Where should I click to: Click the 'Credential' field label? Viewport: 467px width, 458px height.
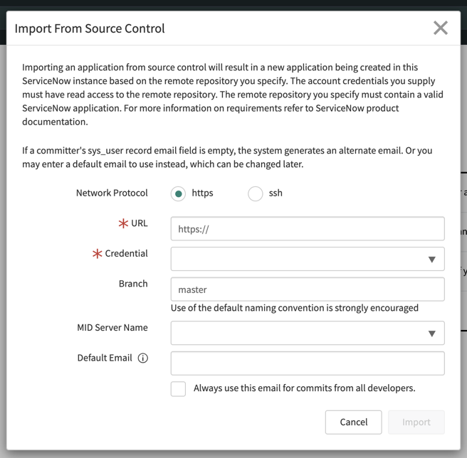[126, 253]
